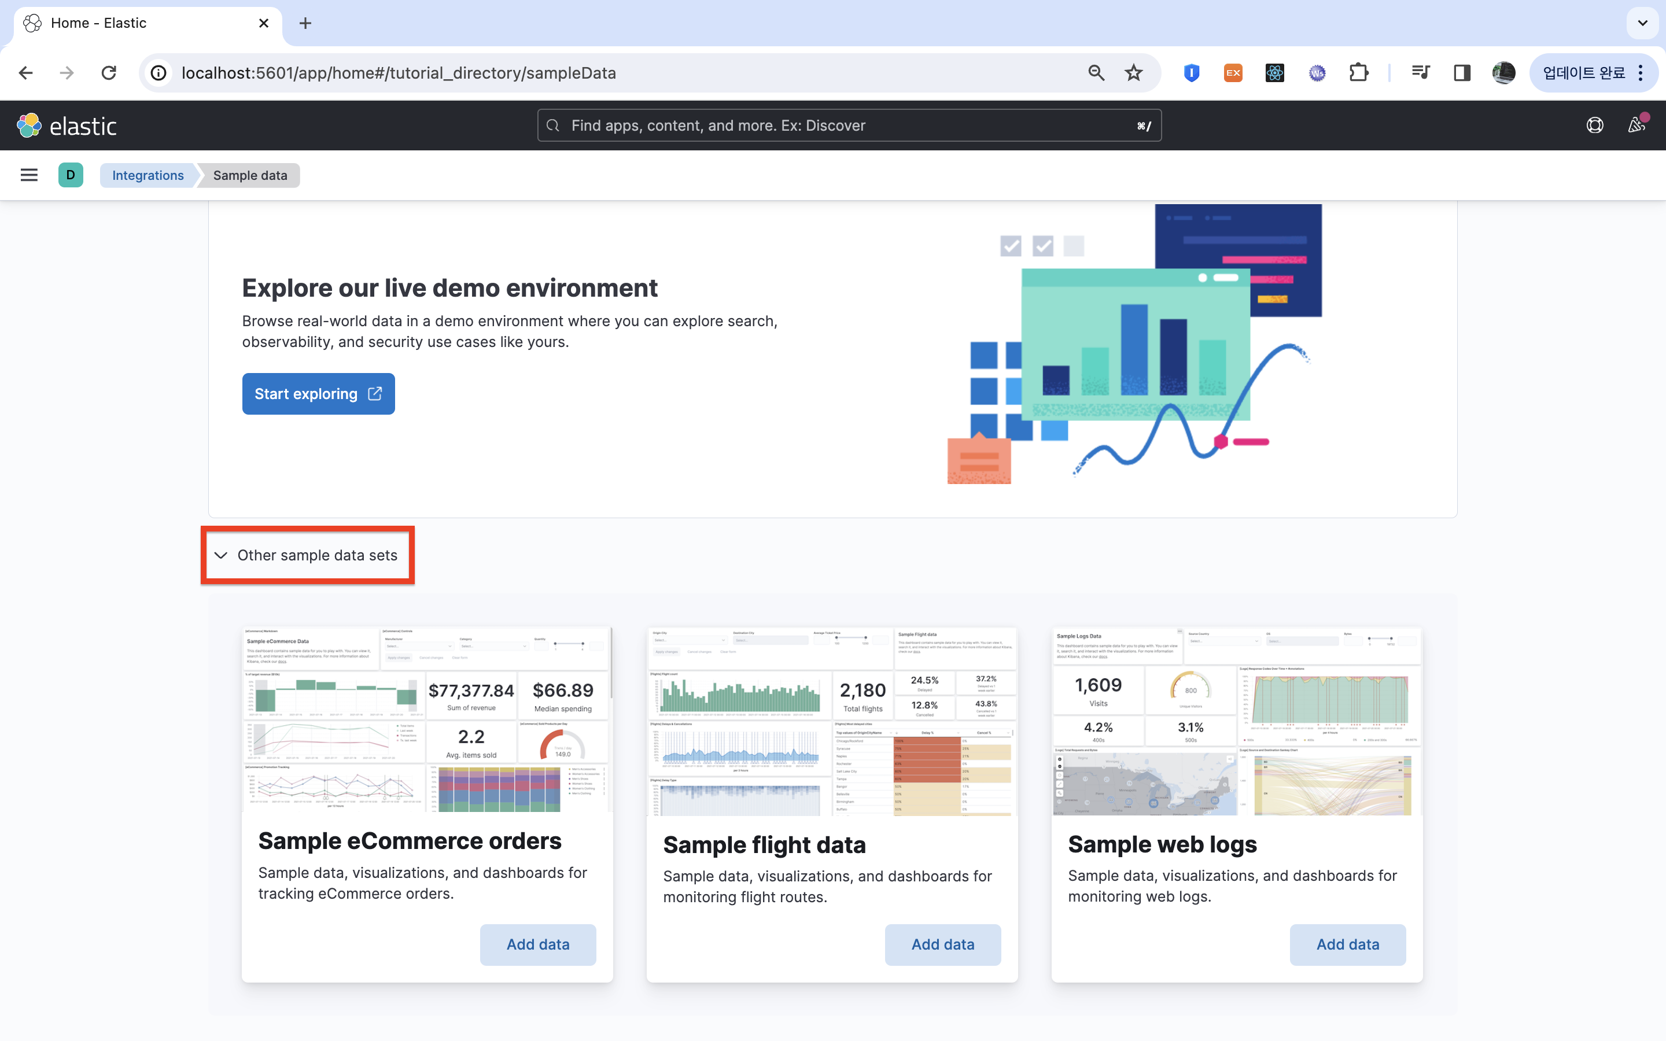
Task: Open a new browser tab
Action: [x=305, y=23]
